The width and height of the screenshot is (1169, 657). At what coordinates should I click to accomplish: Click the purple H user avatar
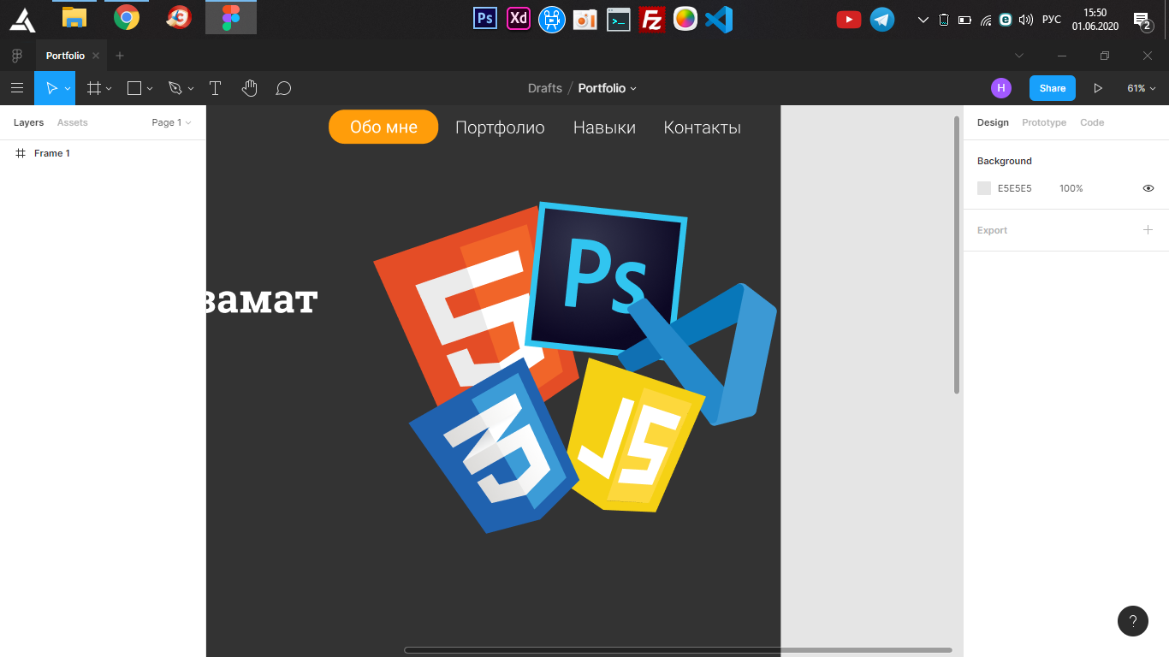(x=1001, y=88)
